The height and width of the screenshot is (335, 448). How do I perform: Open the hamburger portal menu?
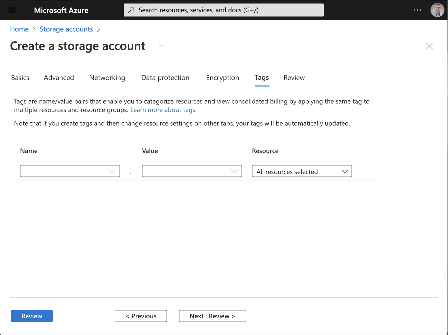coord(12,10)
